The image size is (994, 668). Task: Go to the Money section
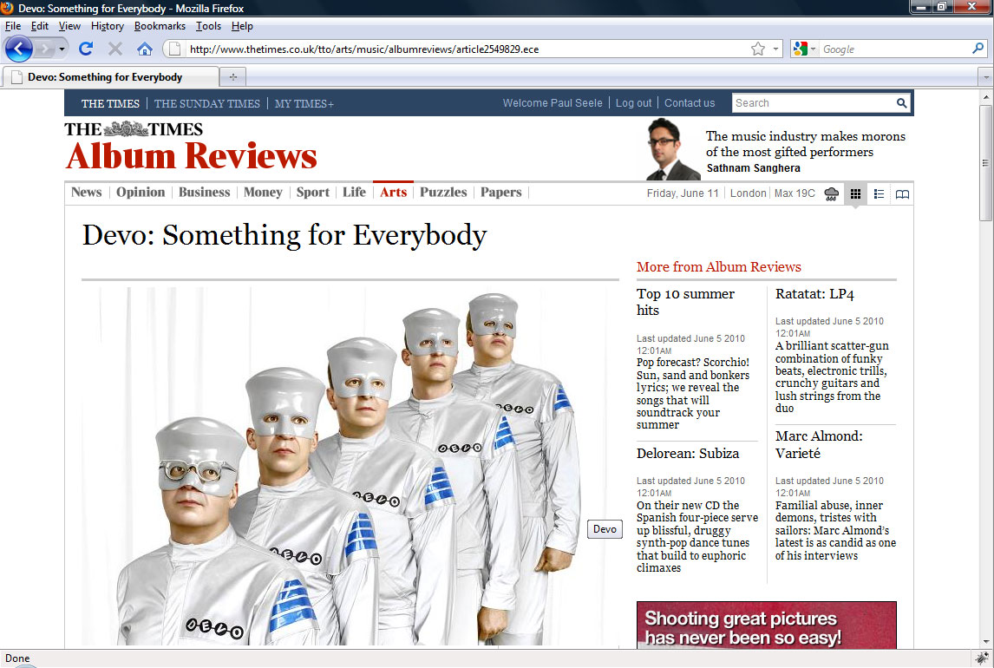(x=263, y=192)
